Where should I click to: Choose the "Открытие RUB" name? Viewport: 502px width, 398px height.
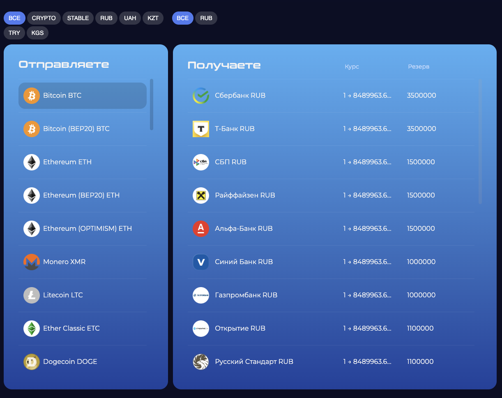click(x=240, y=328)
